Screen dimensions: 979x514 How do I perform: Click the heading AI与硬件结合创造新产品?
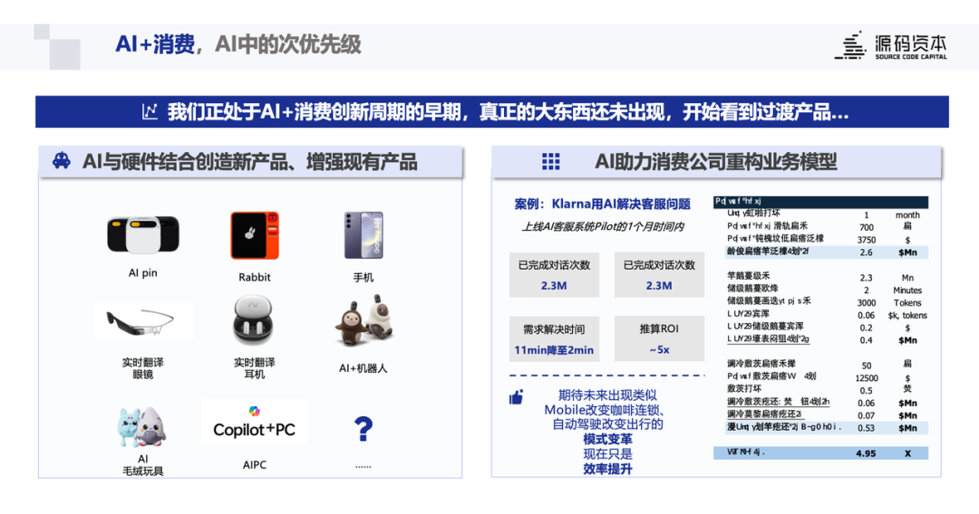[186, 162]
